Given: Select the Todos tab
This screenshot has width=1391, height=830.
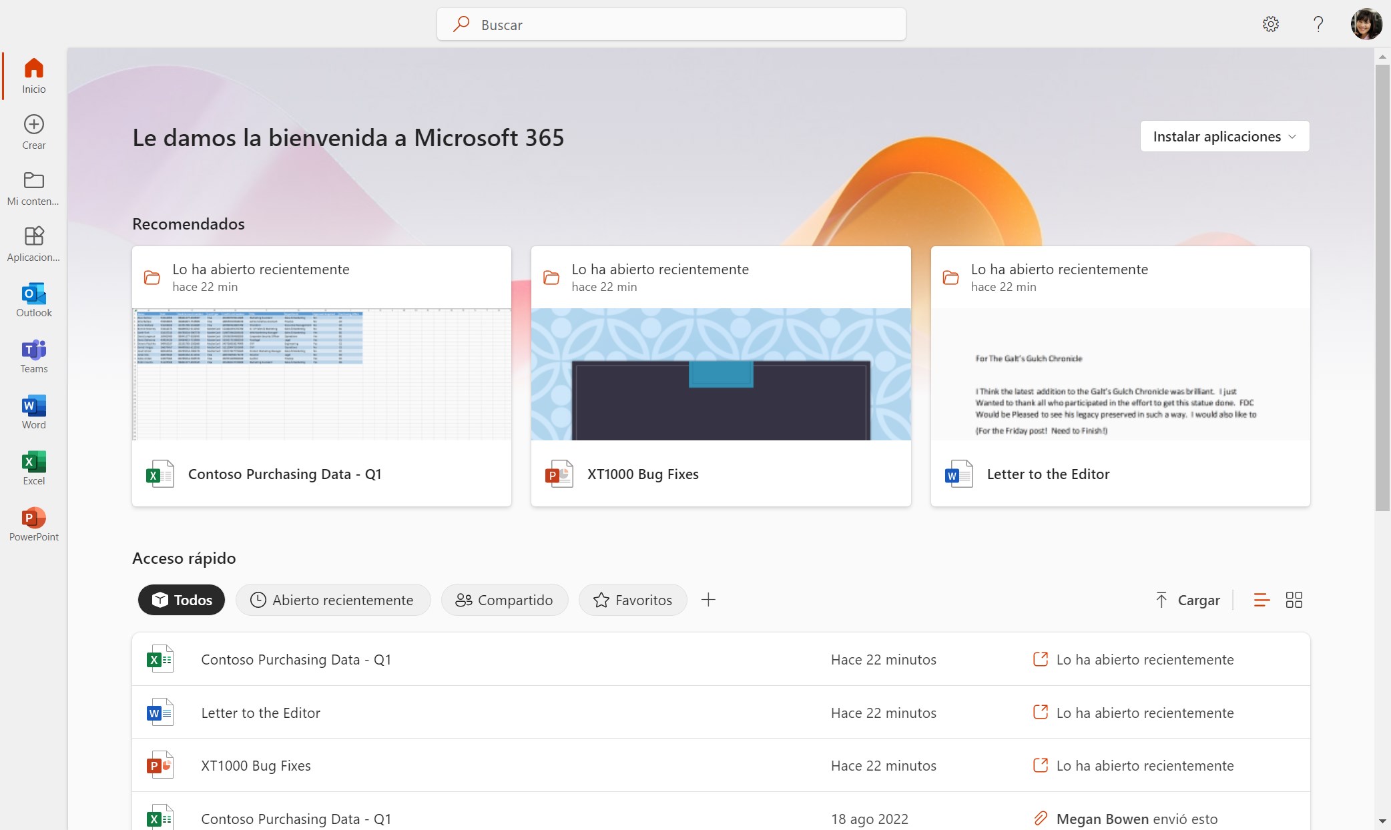Looking at the screenshot, I should [x=181, y=600].
